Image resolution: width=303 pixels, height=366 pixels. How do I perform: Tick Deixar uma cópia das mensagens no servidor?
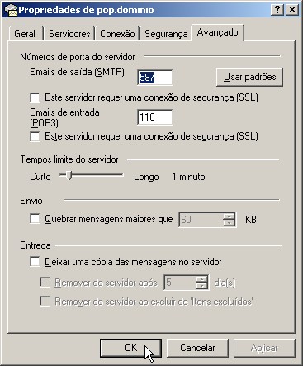click(x=35, y=262)
